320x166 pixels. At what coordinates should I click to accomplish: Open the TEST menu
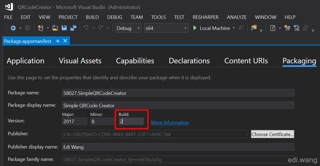click(179, 17)
